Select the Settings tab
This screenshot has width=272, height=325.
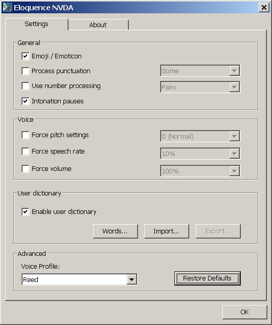point(37,24)
